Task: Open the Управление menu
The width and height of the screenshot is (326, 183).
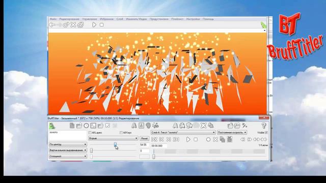Action: click(x=90, y=19)
